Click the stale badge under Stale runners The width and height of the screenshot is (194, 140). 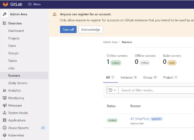[172, 63]
